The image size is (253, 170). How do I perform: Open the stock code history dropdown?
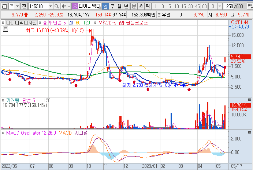[x=51, y=7]
